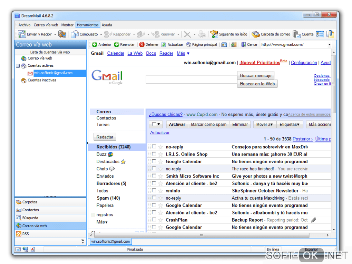Click the attachment-panel icon at toolbar end
The image size is (352, 264).
click(x=330, y=34)
